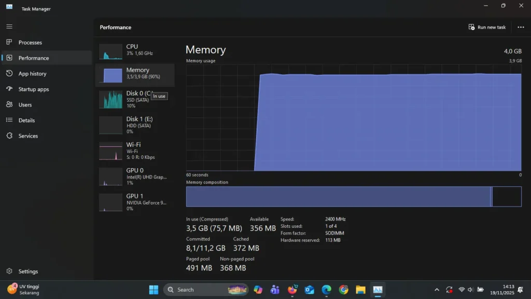The height and width of the screenshot is (299, 531).
Task: Select Disk 1 (E:) in the performance list
Action: click(135, 125)
